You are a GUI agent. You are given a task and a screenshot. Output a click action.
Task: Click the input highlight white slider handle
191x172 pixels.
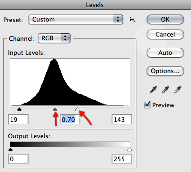[x=77, y=109]
